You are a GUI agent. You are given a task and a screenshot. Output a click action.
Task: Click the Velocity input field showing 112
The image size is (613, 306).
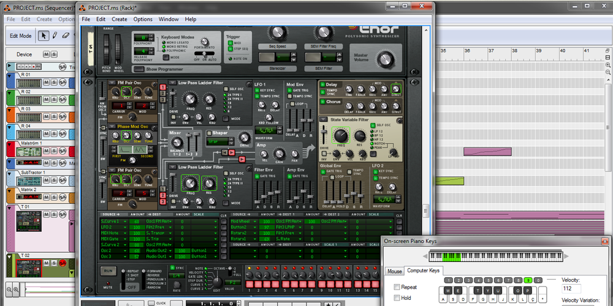(x=571, y=289)
